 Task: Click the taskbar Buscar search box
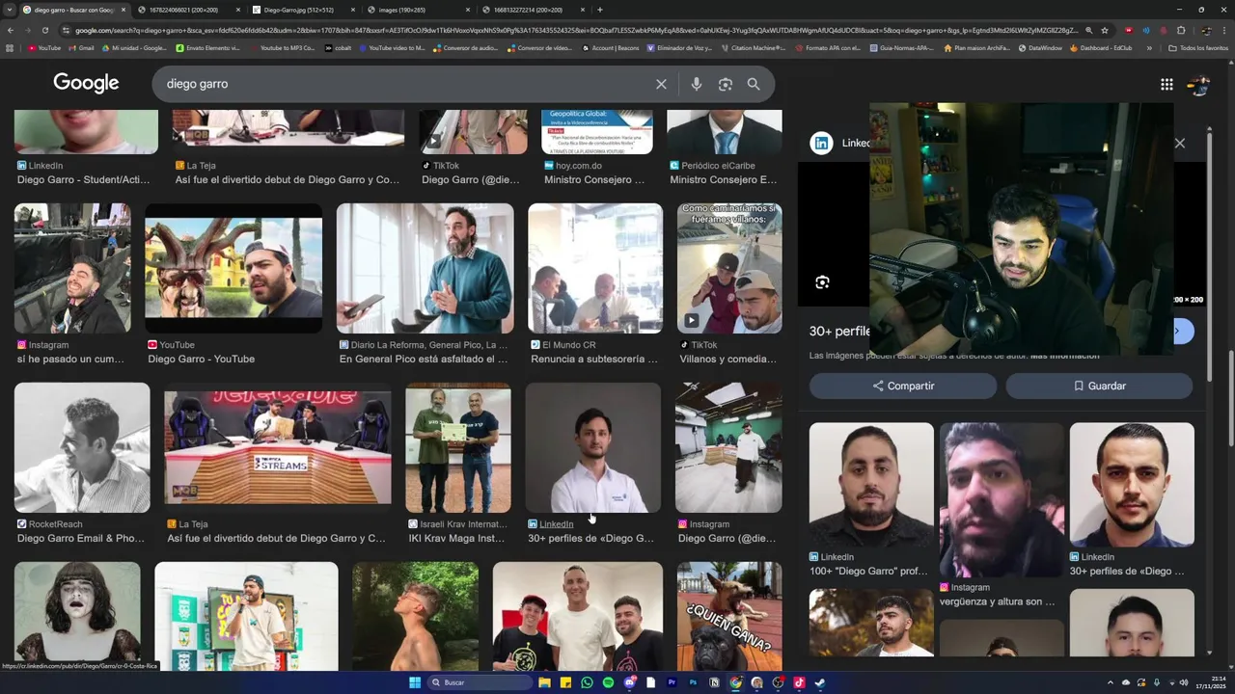480,682
